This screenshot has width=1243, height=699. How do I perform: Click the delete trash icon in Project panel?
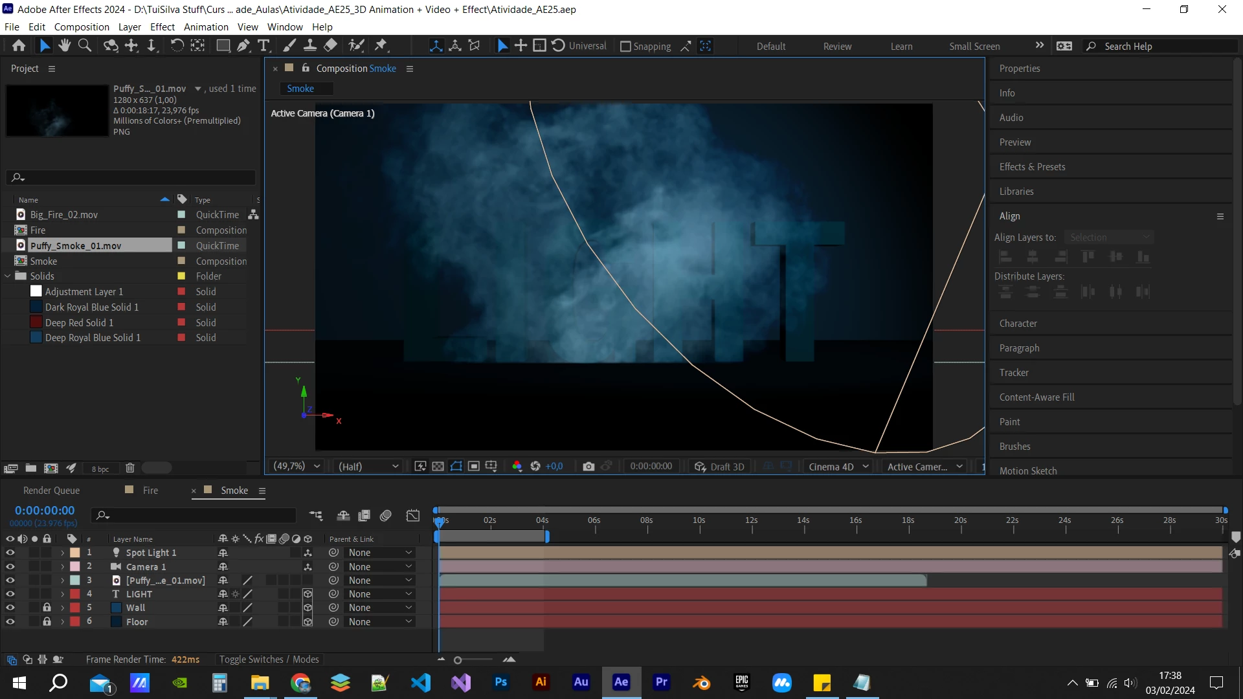[x=129, y=468]
